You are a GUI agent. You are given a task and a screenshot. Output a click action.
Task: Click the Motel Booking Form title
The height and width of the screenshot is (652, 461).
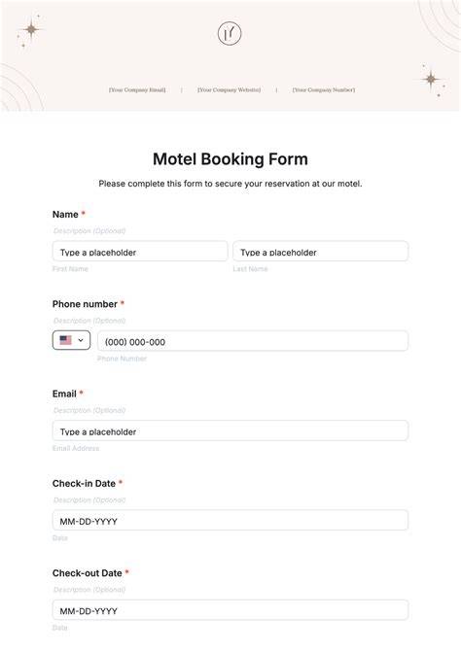coord(230,159)
